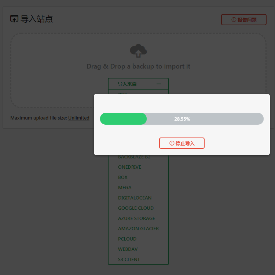
Task: Follow the Unlimited upload size link
Action: 79,118
